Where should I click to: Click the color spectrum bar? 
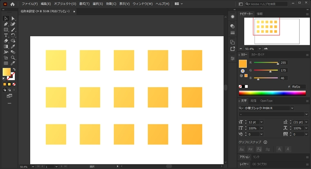point(272,93)
